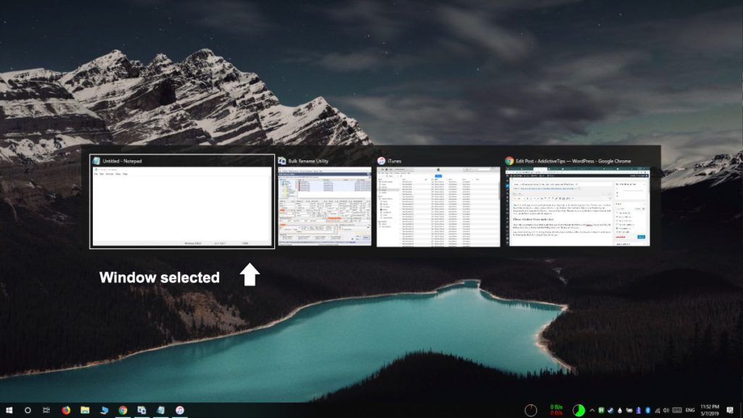Image resolution: width=743 pixels, height=418 pixels.
Task: Select the Edit Post Chrome window thumbnail
Action: (577, 205)
